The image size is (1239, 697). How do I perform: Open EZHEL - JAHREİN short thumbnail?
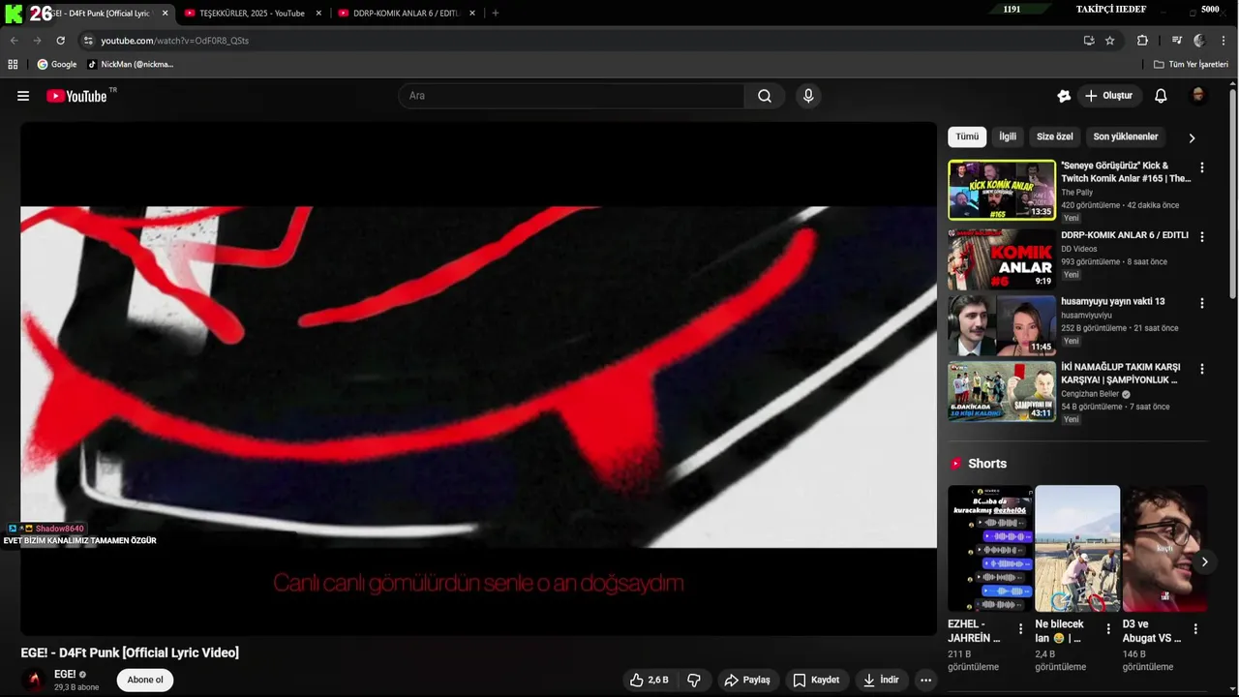[x=990, y=548]
